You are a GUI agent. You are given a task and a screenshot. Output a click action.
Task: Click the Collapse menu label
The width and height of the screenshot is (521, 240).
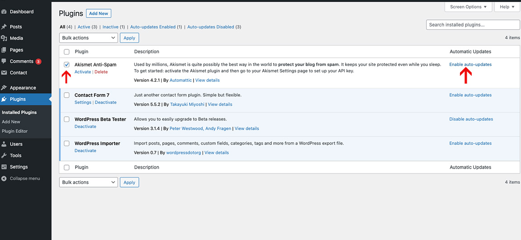[x=25, y=179]
